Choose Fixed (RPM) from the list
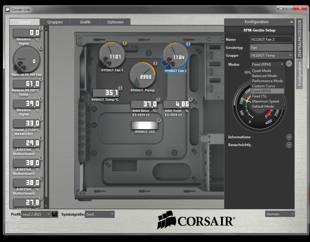 [x=267, y=91]
